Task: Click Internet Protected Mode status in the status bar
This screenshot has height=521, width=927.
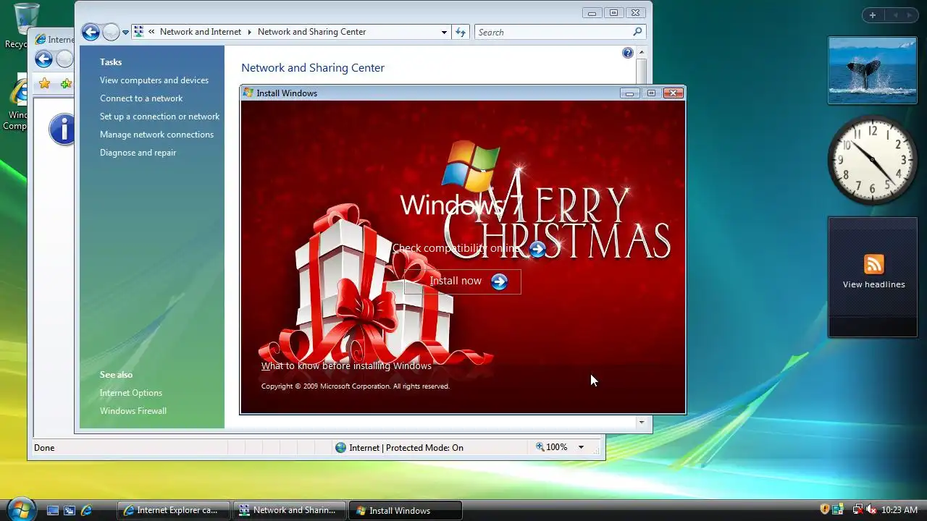Action: (399, 448)
